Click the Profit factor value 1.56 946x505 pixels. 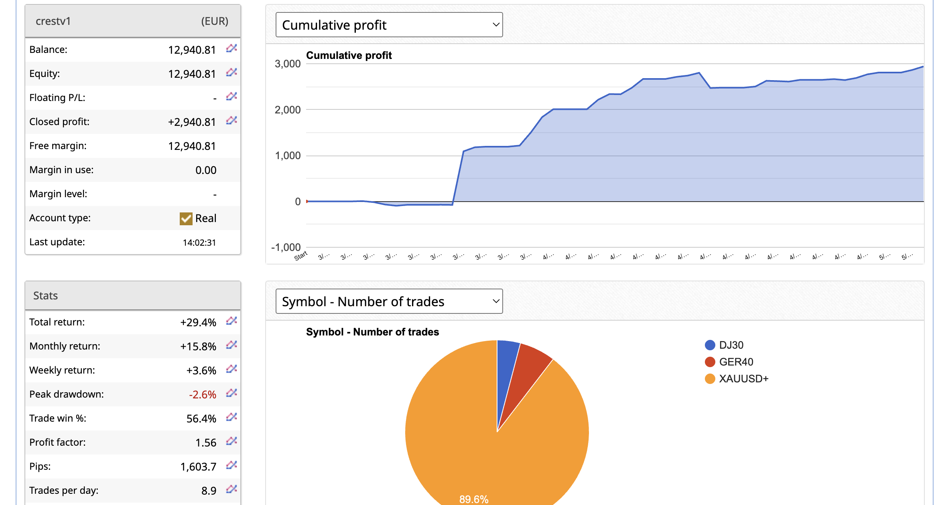pyautogui.click(x=206, y=442)
